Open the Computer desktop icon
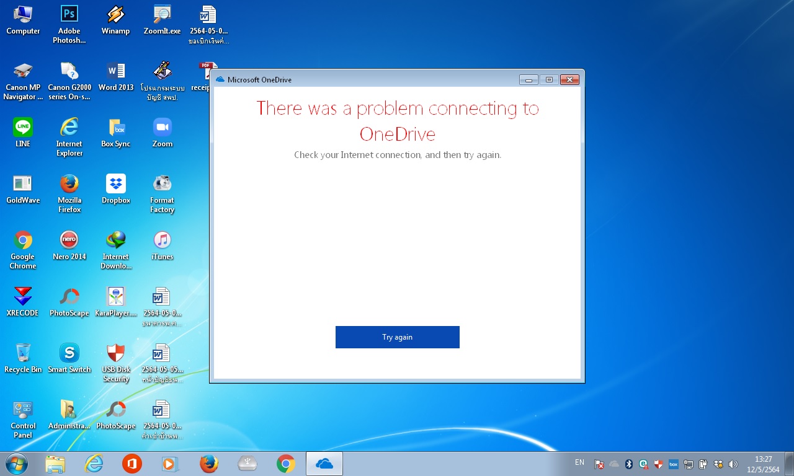794x476 pixels. (23, 20)
